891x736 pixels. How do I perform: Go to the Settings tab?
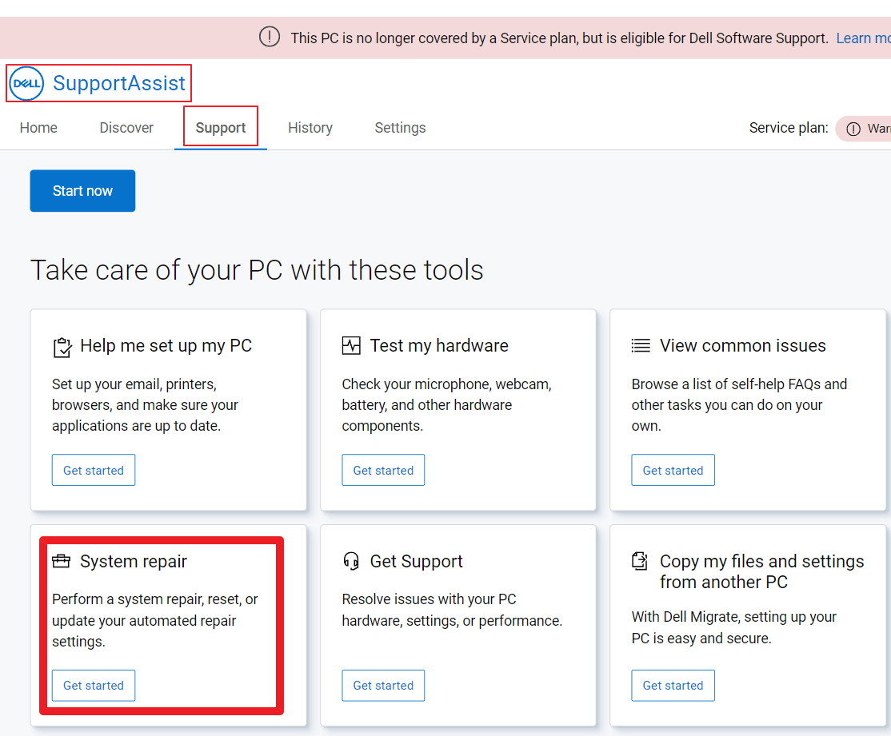pyautogui.click(x=400, y=128)
